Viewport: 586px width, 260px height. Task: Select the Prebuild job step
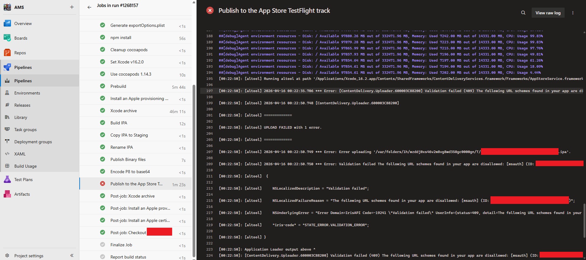(x=136, y=86)
